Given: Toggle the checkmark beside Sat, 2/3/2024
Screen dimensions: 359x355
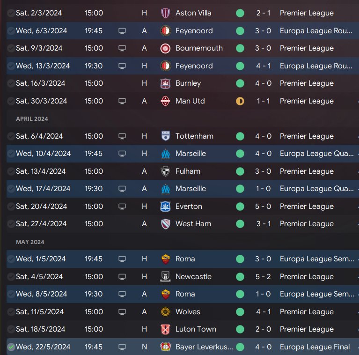Looking at the screenshot, I should (x=11, y=13).
